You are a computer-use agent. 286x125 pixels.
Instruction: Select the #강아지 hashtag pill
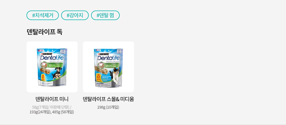[x=75, y=15]
